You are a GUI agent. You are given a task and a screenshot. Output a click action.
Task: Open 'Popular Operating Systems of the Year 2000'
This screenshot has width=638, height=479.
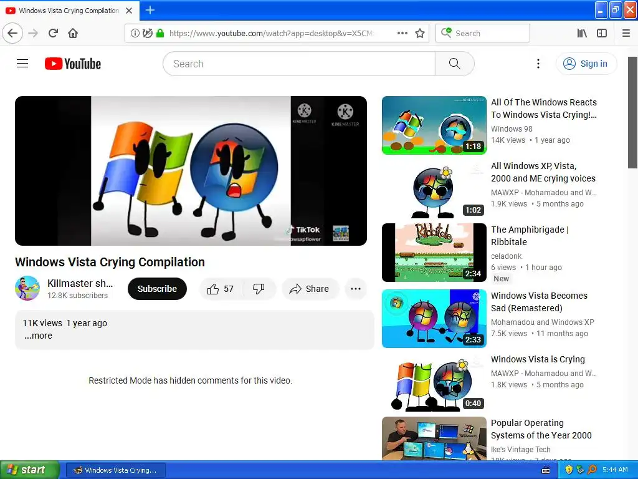point(541,429)
